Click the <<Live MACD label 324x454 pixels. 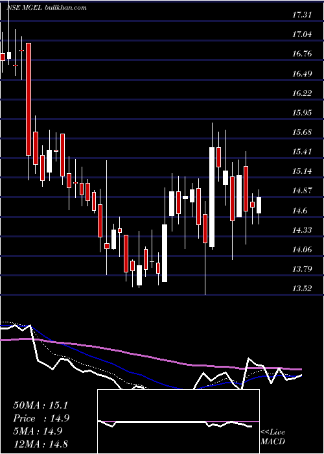(273, 436)
